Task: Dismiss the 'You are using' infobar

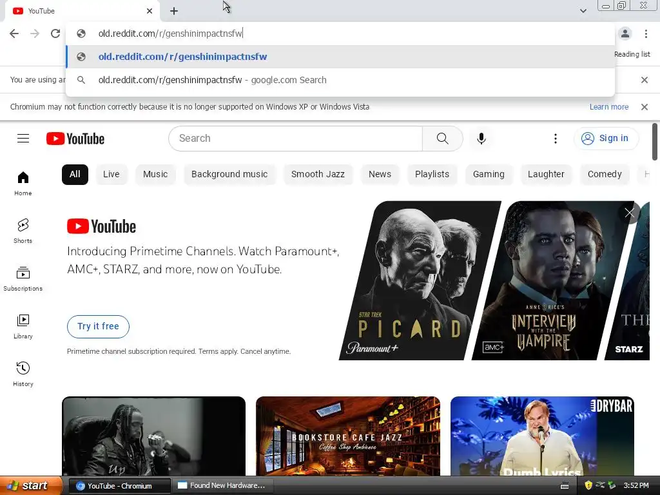Action: coord(644,79)
